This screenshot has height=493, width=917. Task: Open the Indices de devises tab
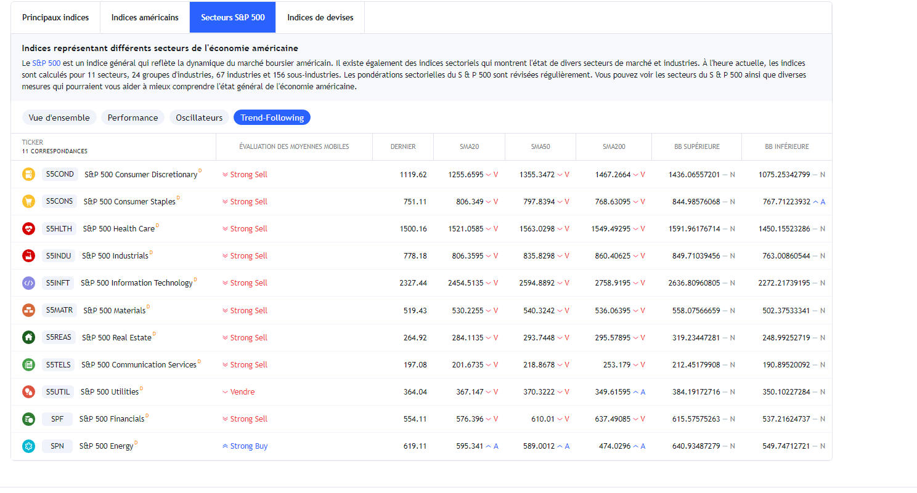coord(320,17)
